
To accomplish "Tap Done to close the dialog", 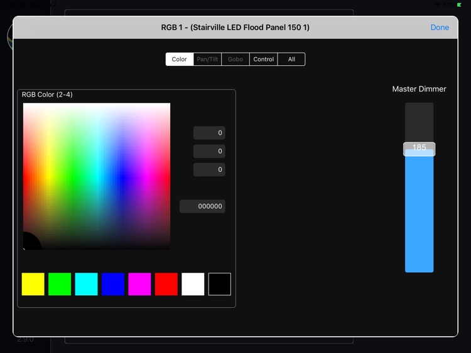I will coord(440,28).
